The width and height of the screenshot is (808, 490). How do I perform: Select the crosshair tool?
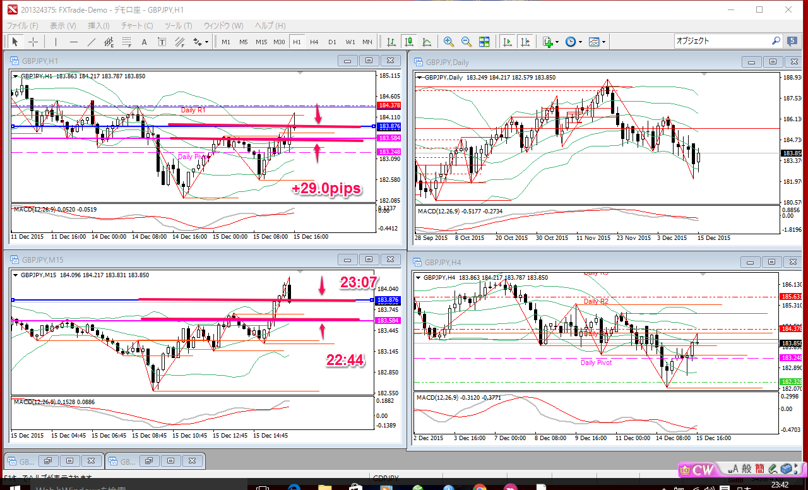click(33, 42)
